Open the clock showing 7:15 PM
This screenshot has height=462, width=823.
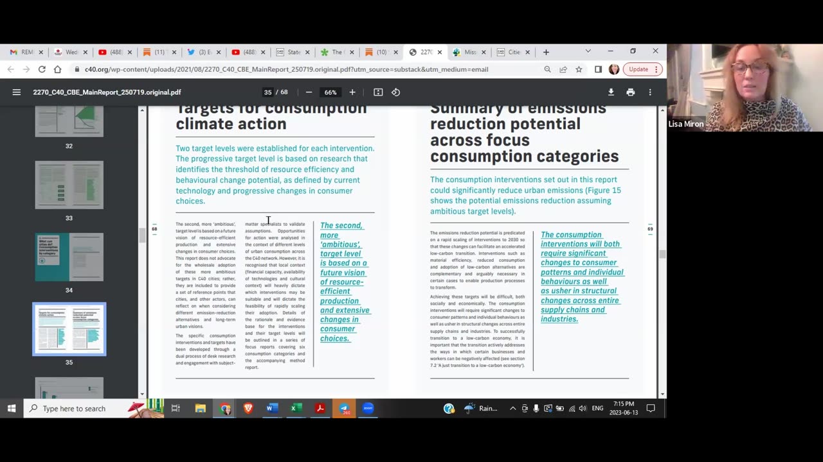coord(623,408)
